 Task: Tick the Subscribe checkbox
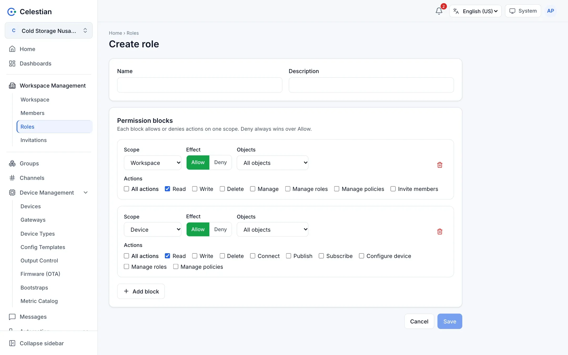[x=321, y=256]
